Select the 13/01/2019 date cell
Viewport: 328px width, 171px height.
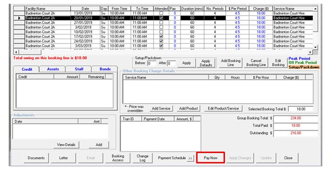86,13
